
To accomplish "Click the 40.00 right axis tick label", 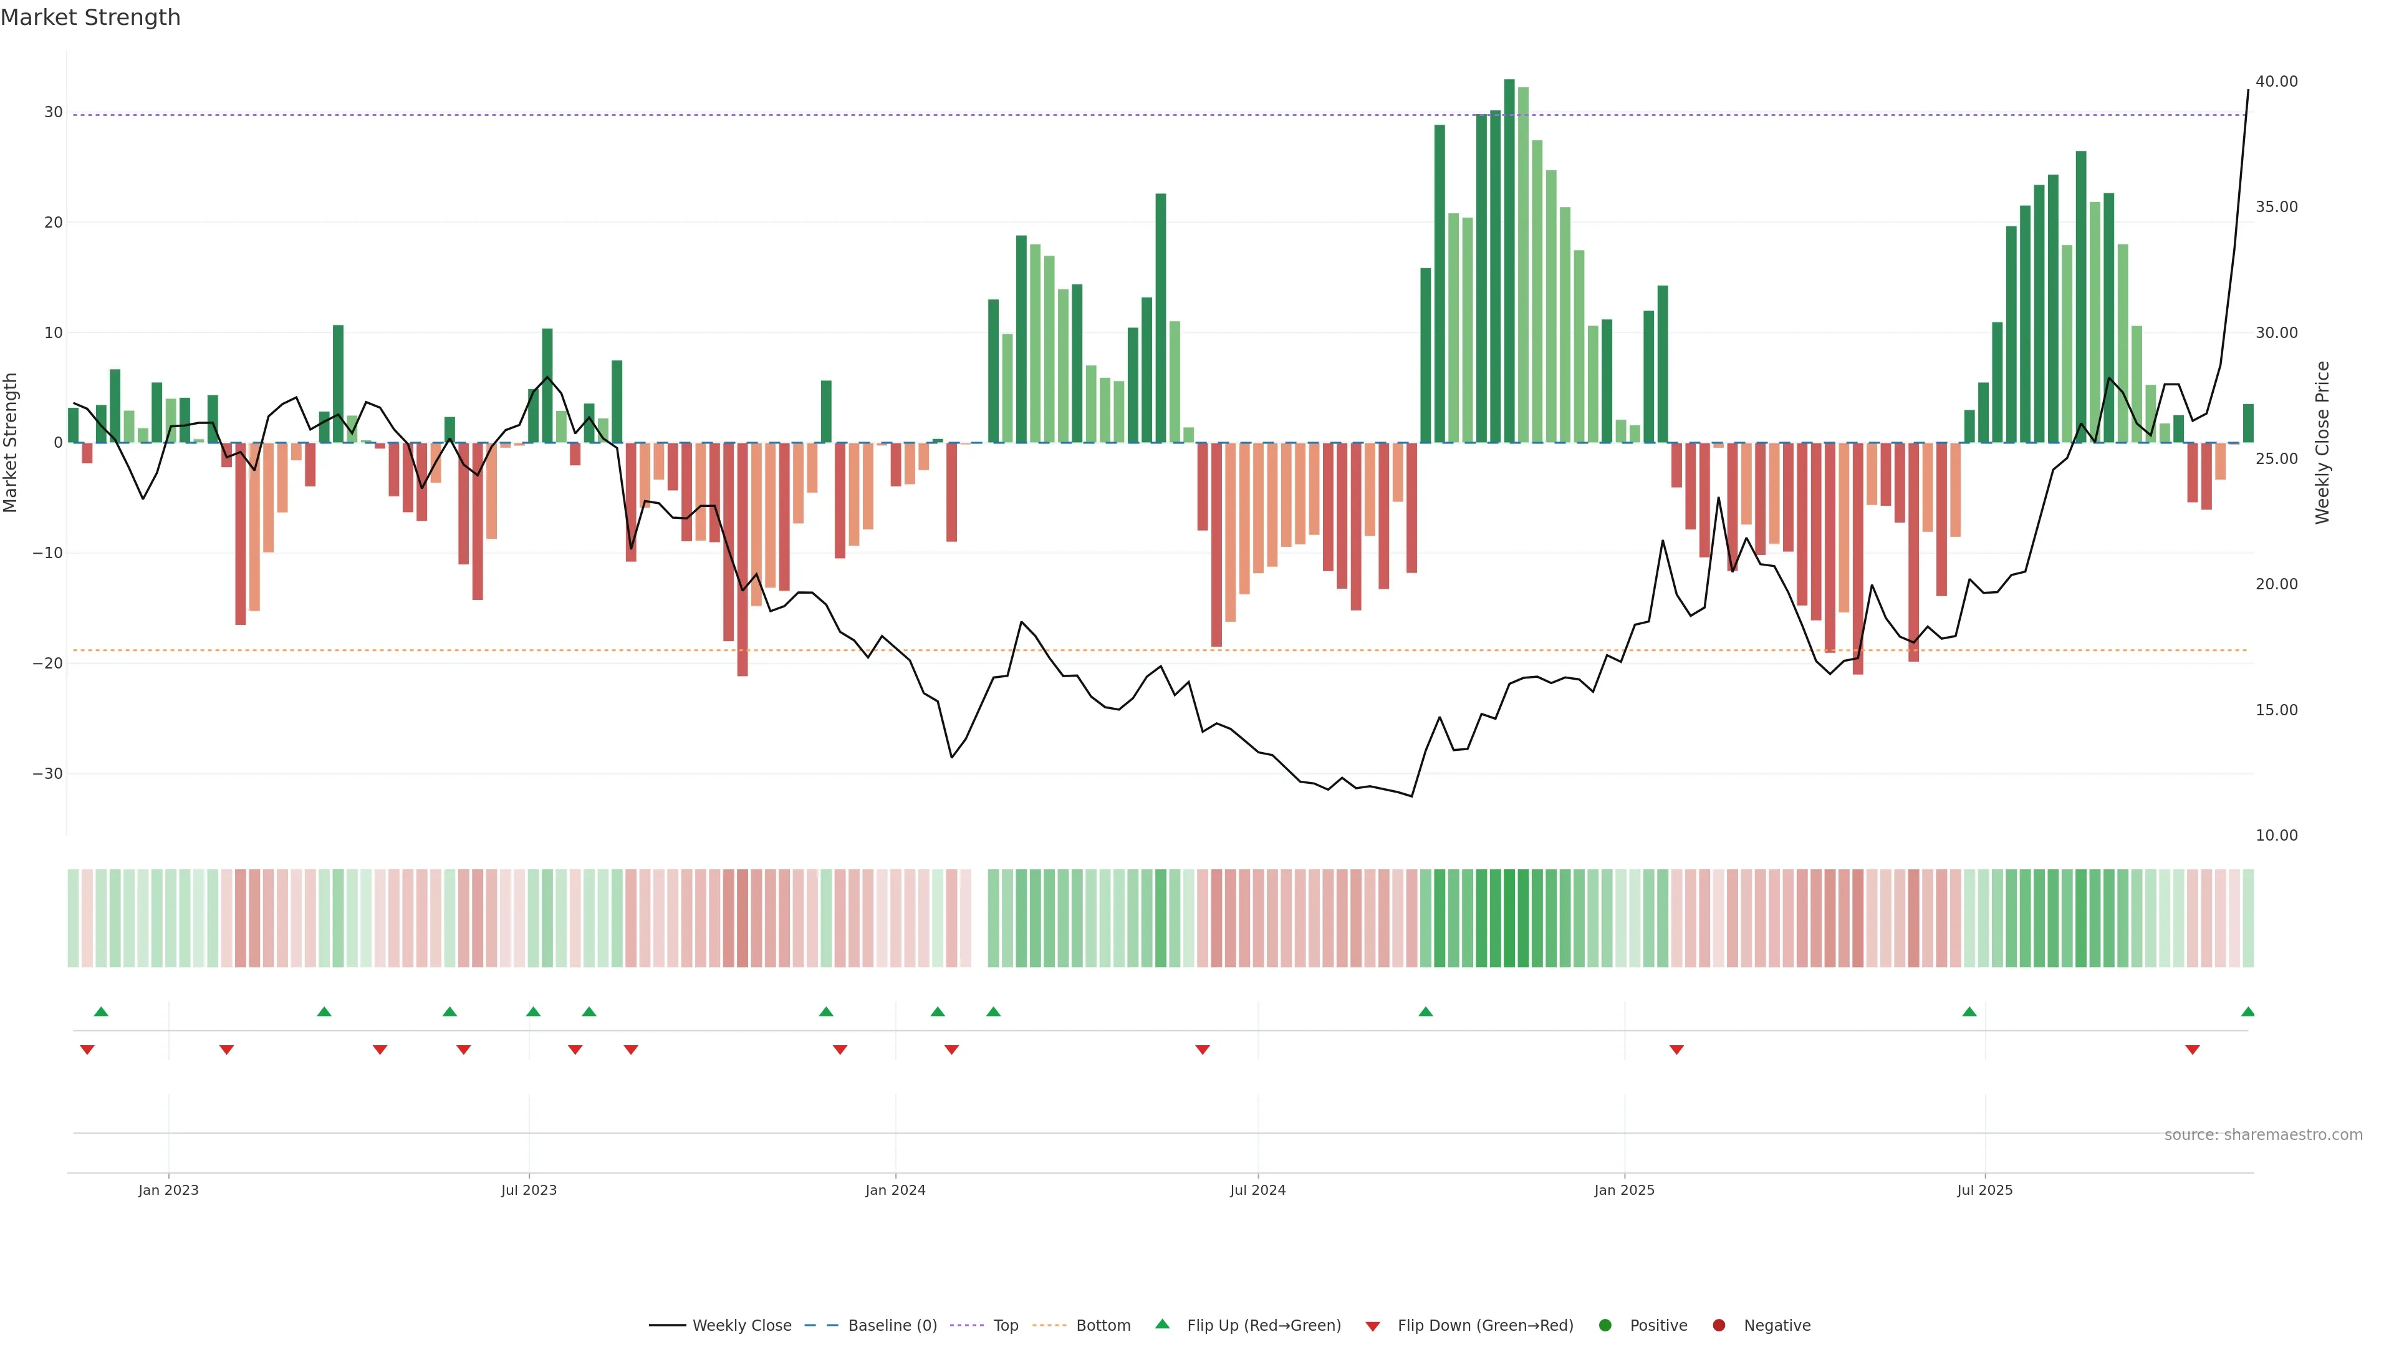I will (x=2276, y=82).
